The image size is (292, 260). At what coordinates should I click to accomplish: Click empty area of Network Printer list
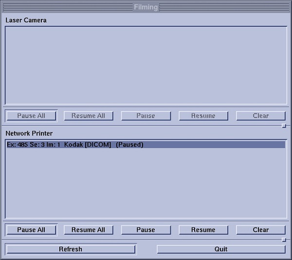(146, 185)
